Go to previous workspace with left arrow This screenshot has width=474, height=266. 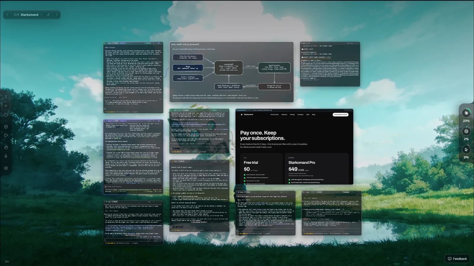click(x=7, y=14)
